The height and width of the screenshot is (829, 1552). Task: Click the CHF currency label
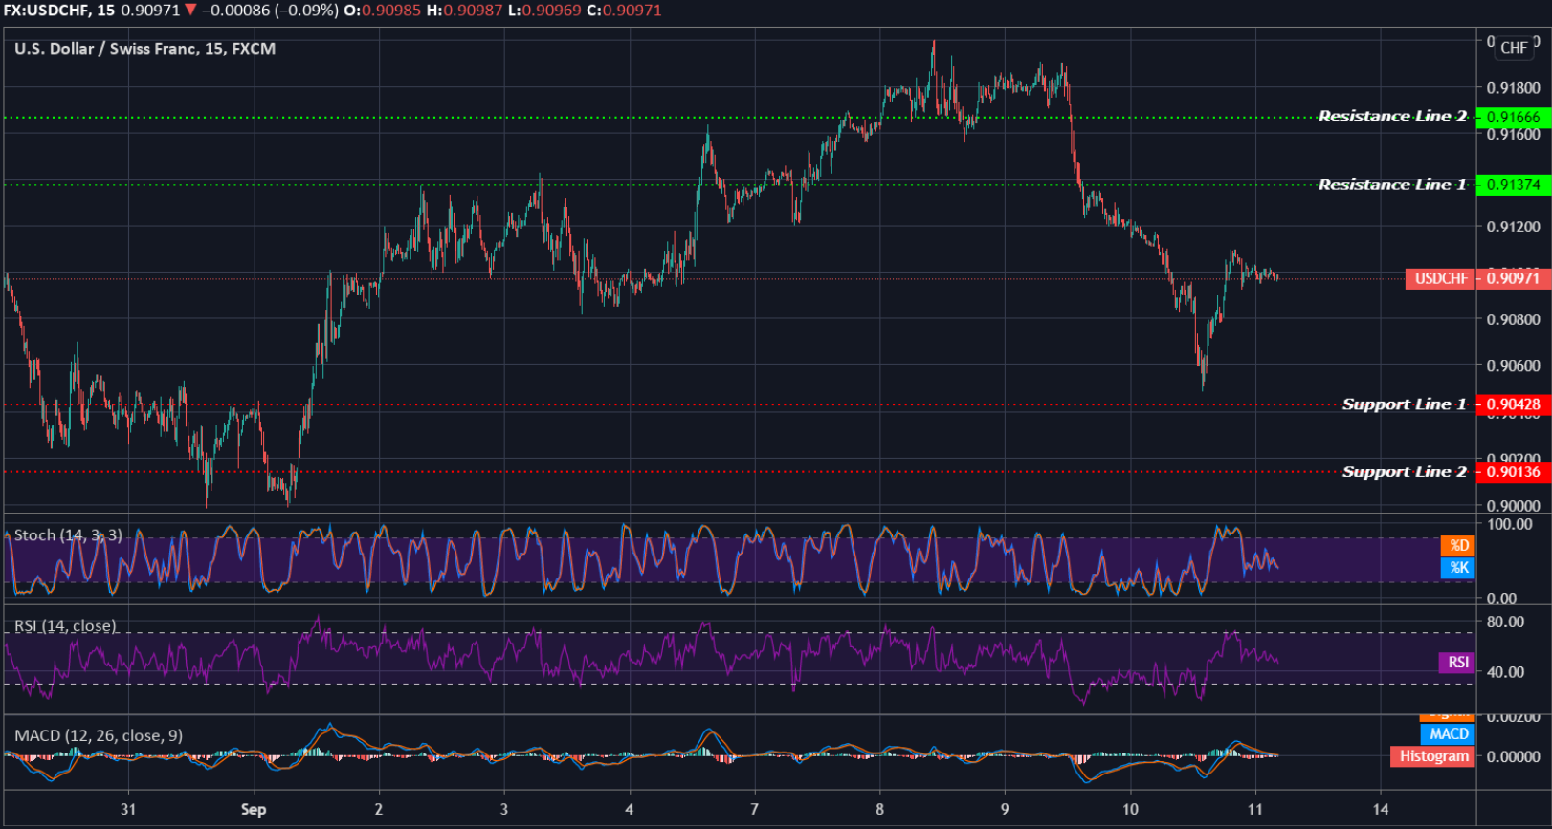(x=1514, y=48)
